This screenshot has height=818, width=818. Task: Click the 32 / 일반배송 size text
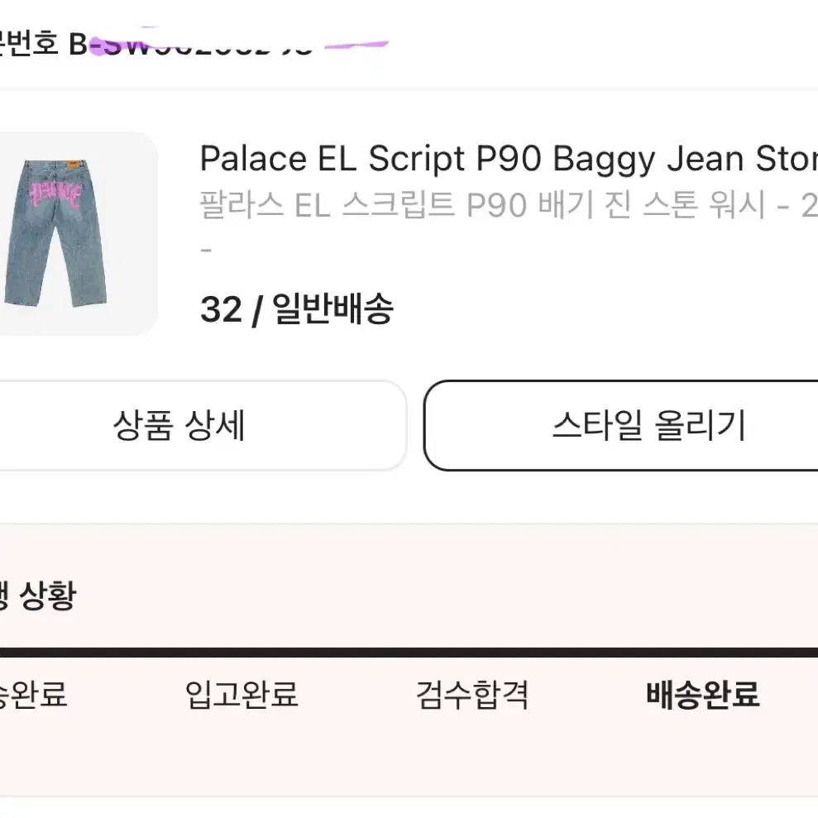(x=296, y=310)
